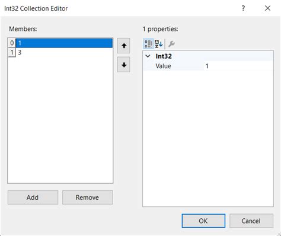
Task: Click the help question mark icon
Action: [x=243, y=8]
